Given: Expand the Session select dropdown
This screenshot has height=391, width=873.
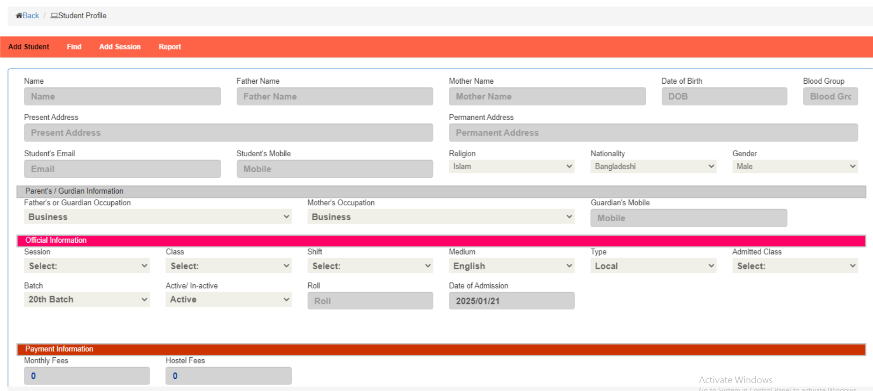Looking at the screenshot, I should point(87,266).
